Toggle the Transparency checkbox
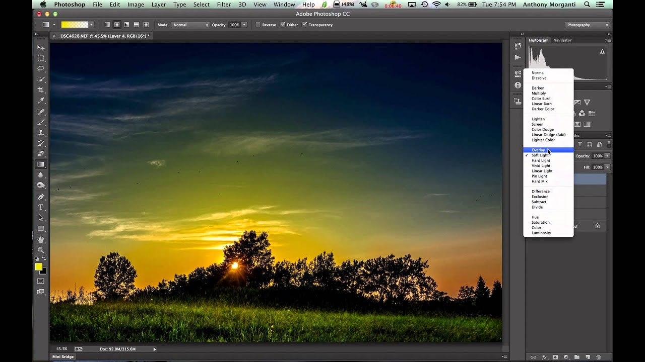Viewport: 645px width, 362px height. [304, 25]
